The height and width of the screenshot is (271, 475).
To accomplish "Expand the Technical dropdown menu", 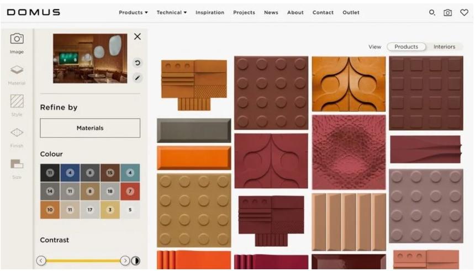I will coord(171,12).
